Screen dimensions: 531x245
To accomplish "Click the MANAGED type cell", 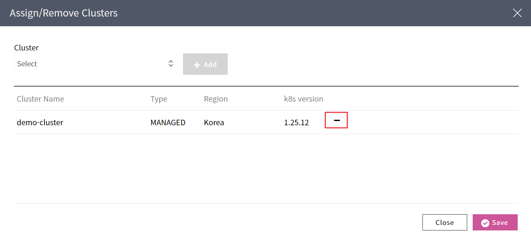I will point(168,123).
